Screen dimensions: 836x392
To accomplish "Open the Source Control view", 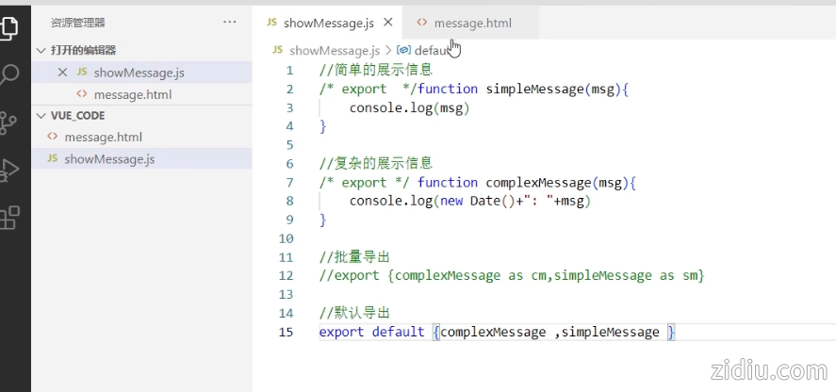I will (x=9, y=122).
